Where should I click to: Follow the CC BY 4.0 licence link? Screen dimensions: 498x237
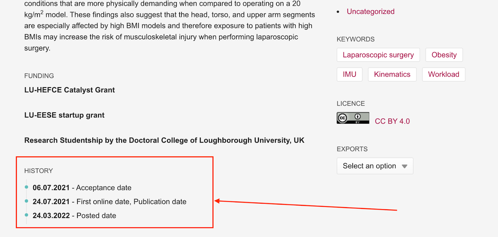point(392,121)
